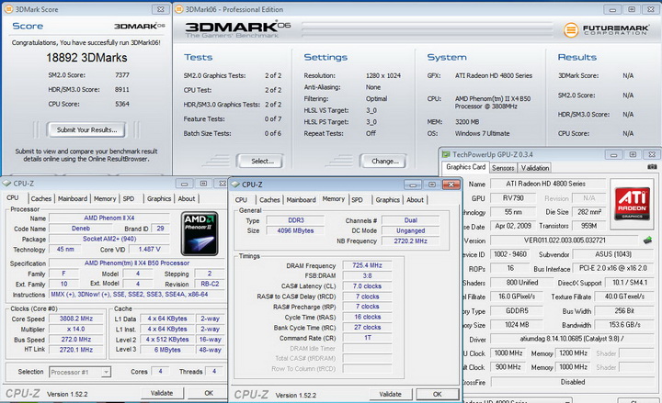Select Validation tab in GPU-Z
The width and height of the screenshot is (662, 403).
[535, 168]
